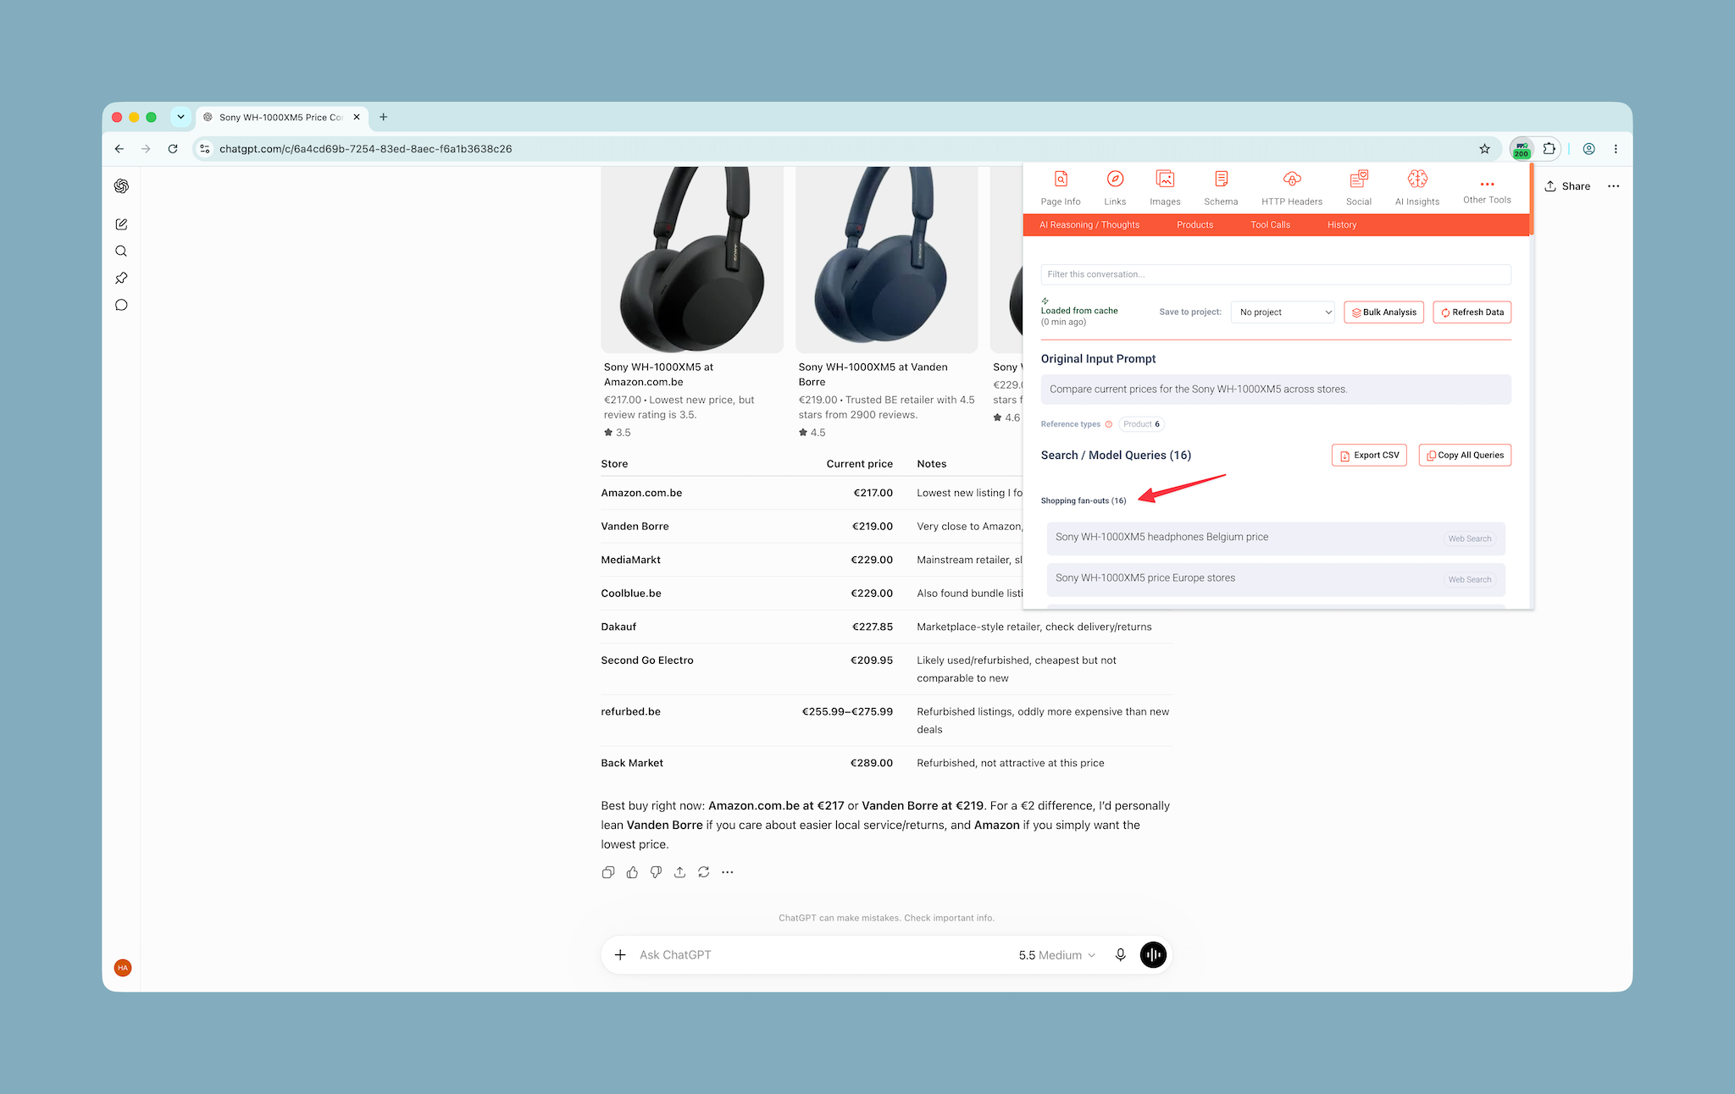
Task: Open the browser extensions puzzle icon
Action: coord(1549,149)
